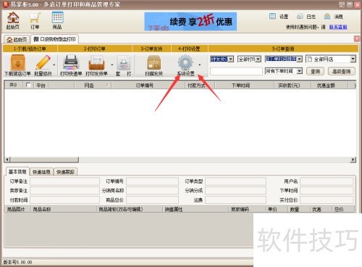Open the 日志 log icon
Image resolution: width=362 pixels, height=267 pixels.
point(300,17)
